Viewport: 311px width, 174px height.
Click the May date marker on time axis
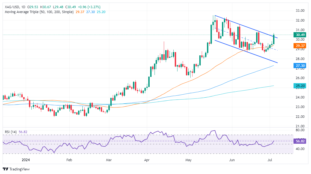point(188,160)
